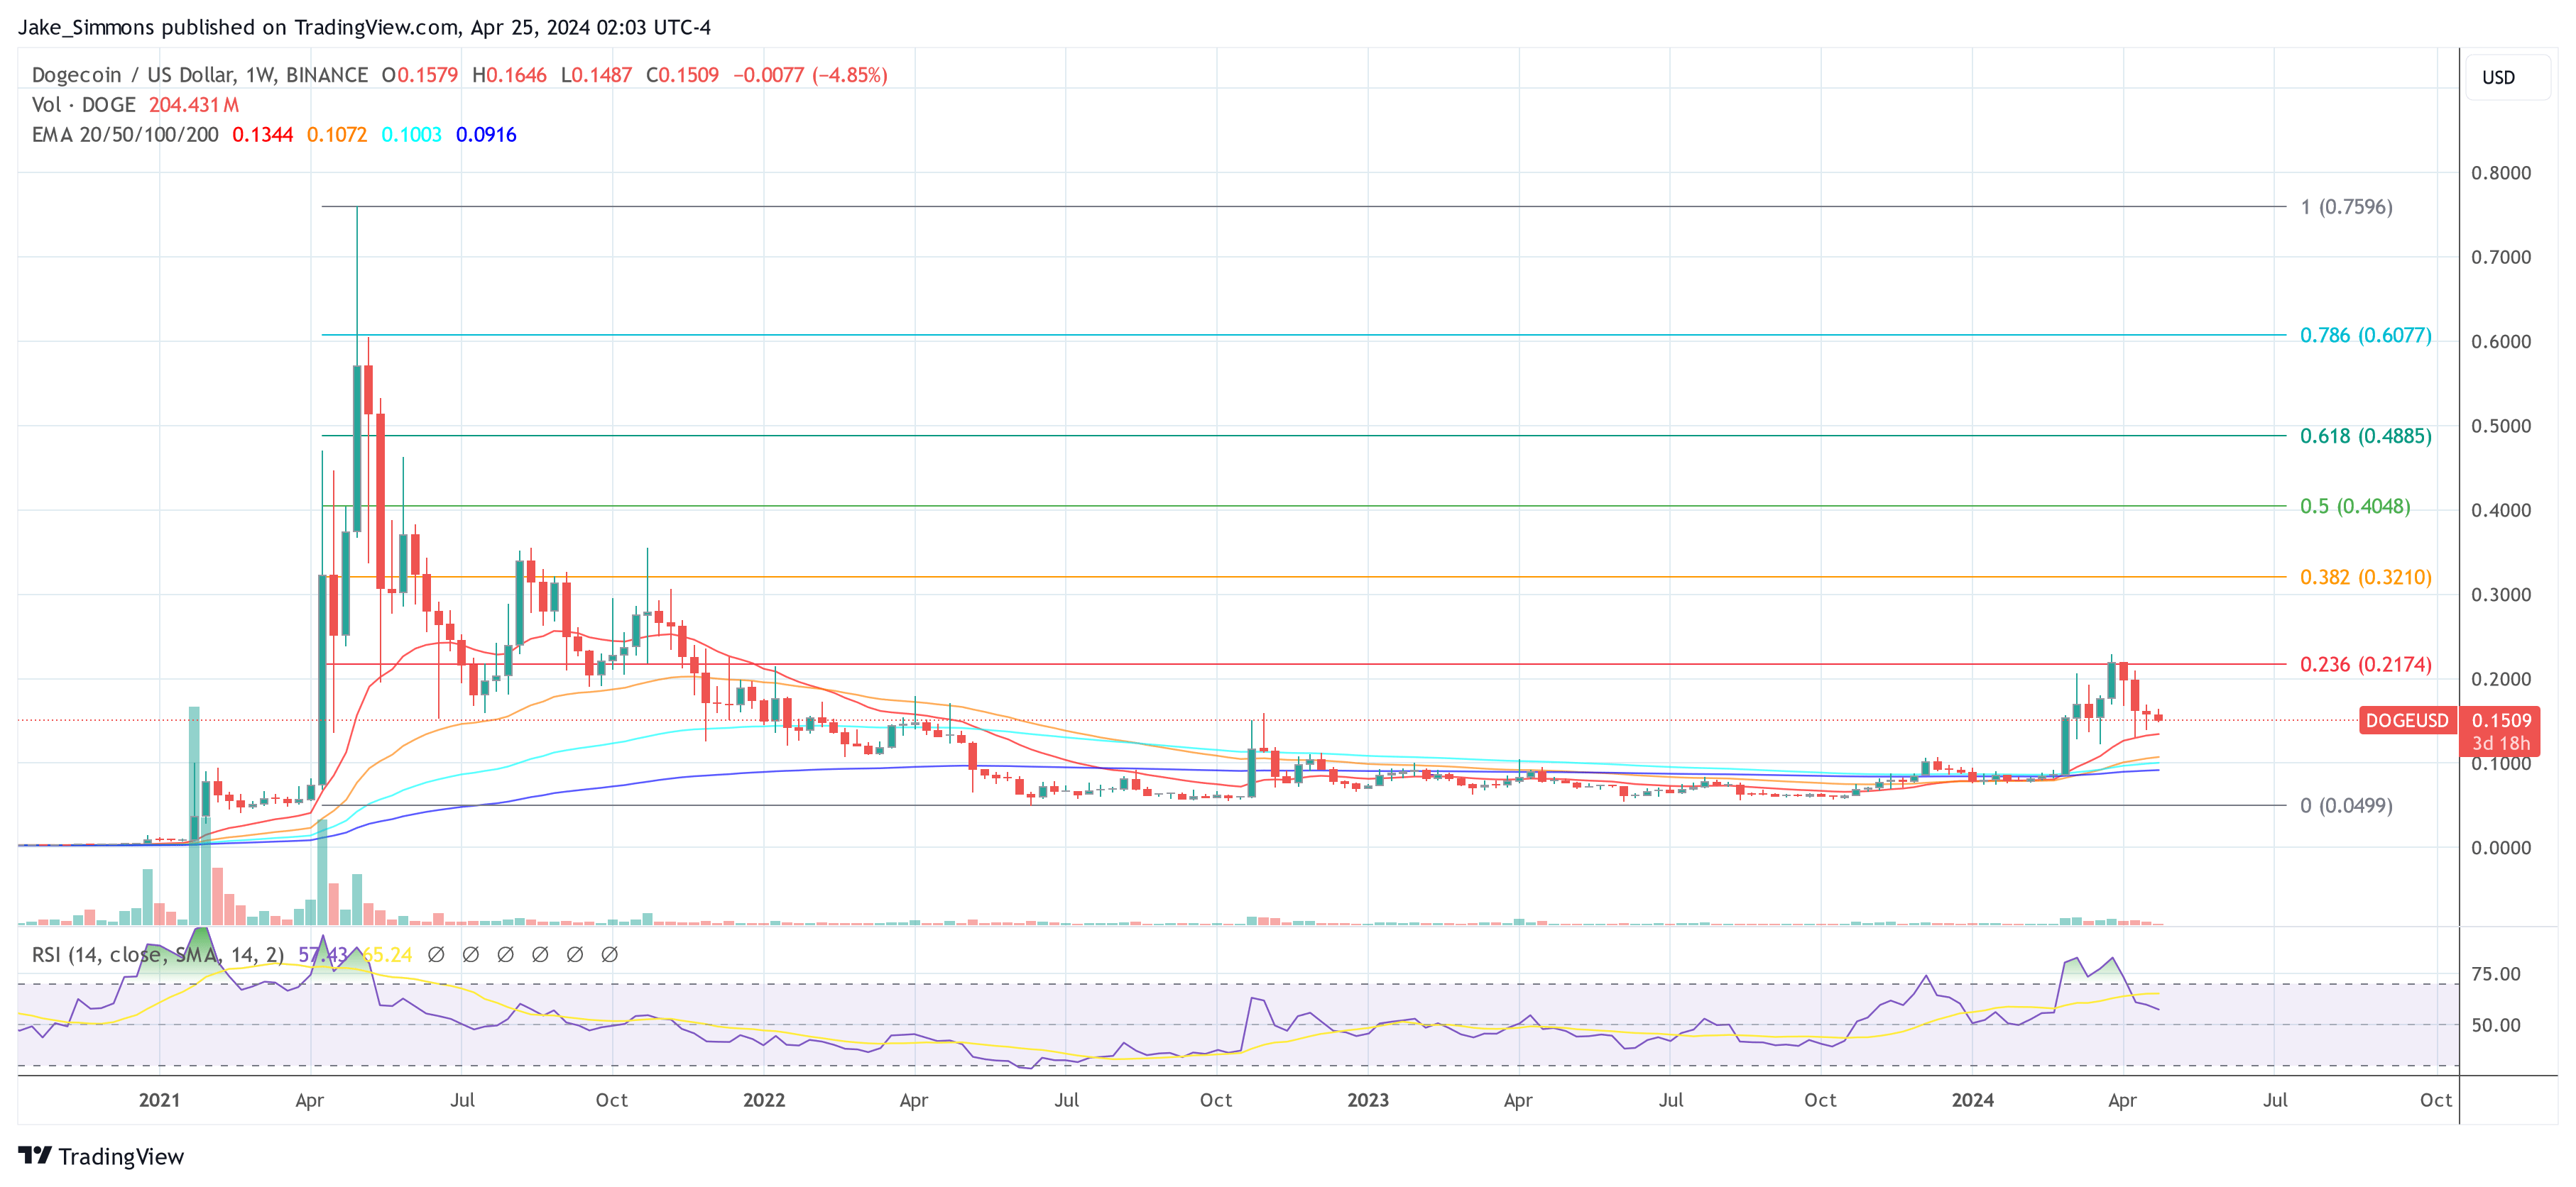Click the 2023 year label on time axis
This screenshot has height=1187, width=2576.
coord(1367,1100)
